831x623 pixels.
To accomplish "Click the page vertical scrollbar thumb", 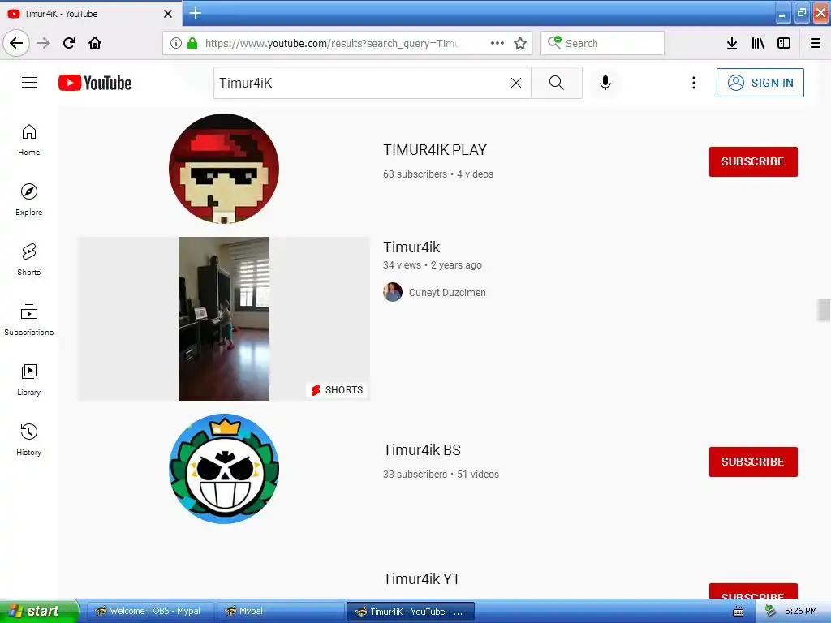I will (x=824, y=310).
